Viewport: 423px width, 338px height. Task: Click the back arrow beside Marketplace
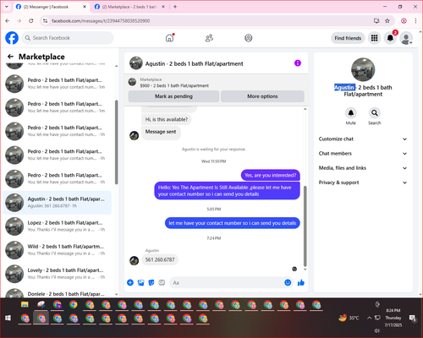pos(10,57)
